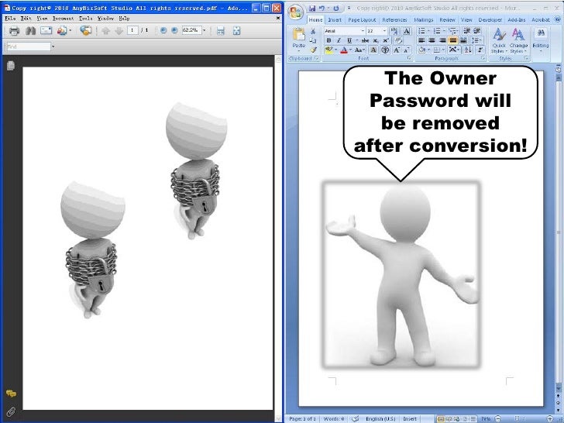Open the Document menu in Adobe Reader
The height and width of the screenshot is (423, 564).
coord(63,17)
